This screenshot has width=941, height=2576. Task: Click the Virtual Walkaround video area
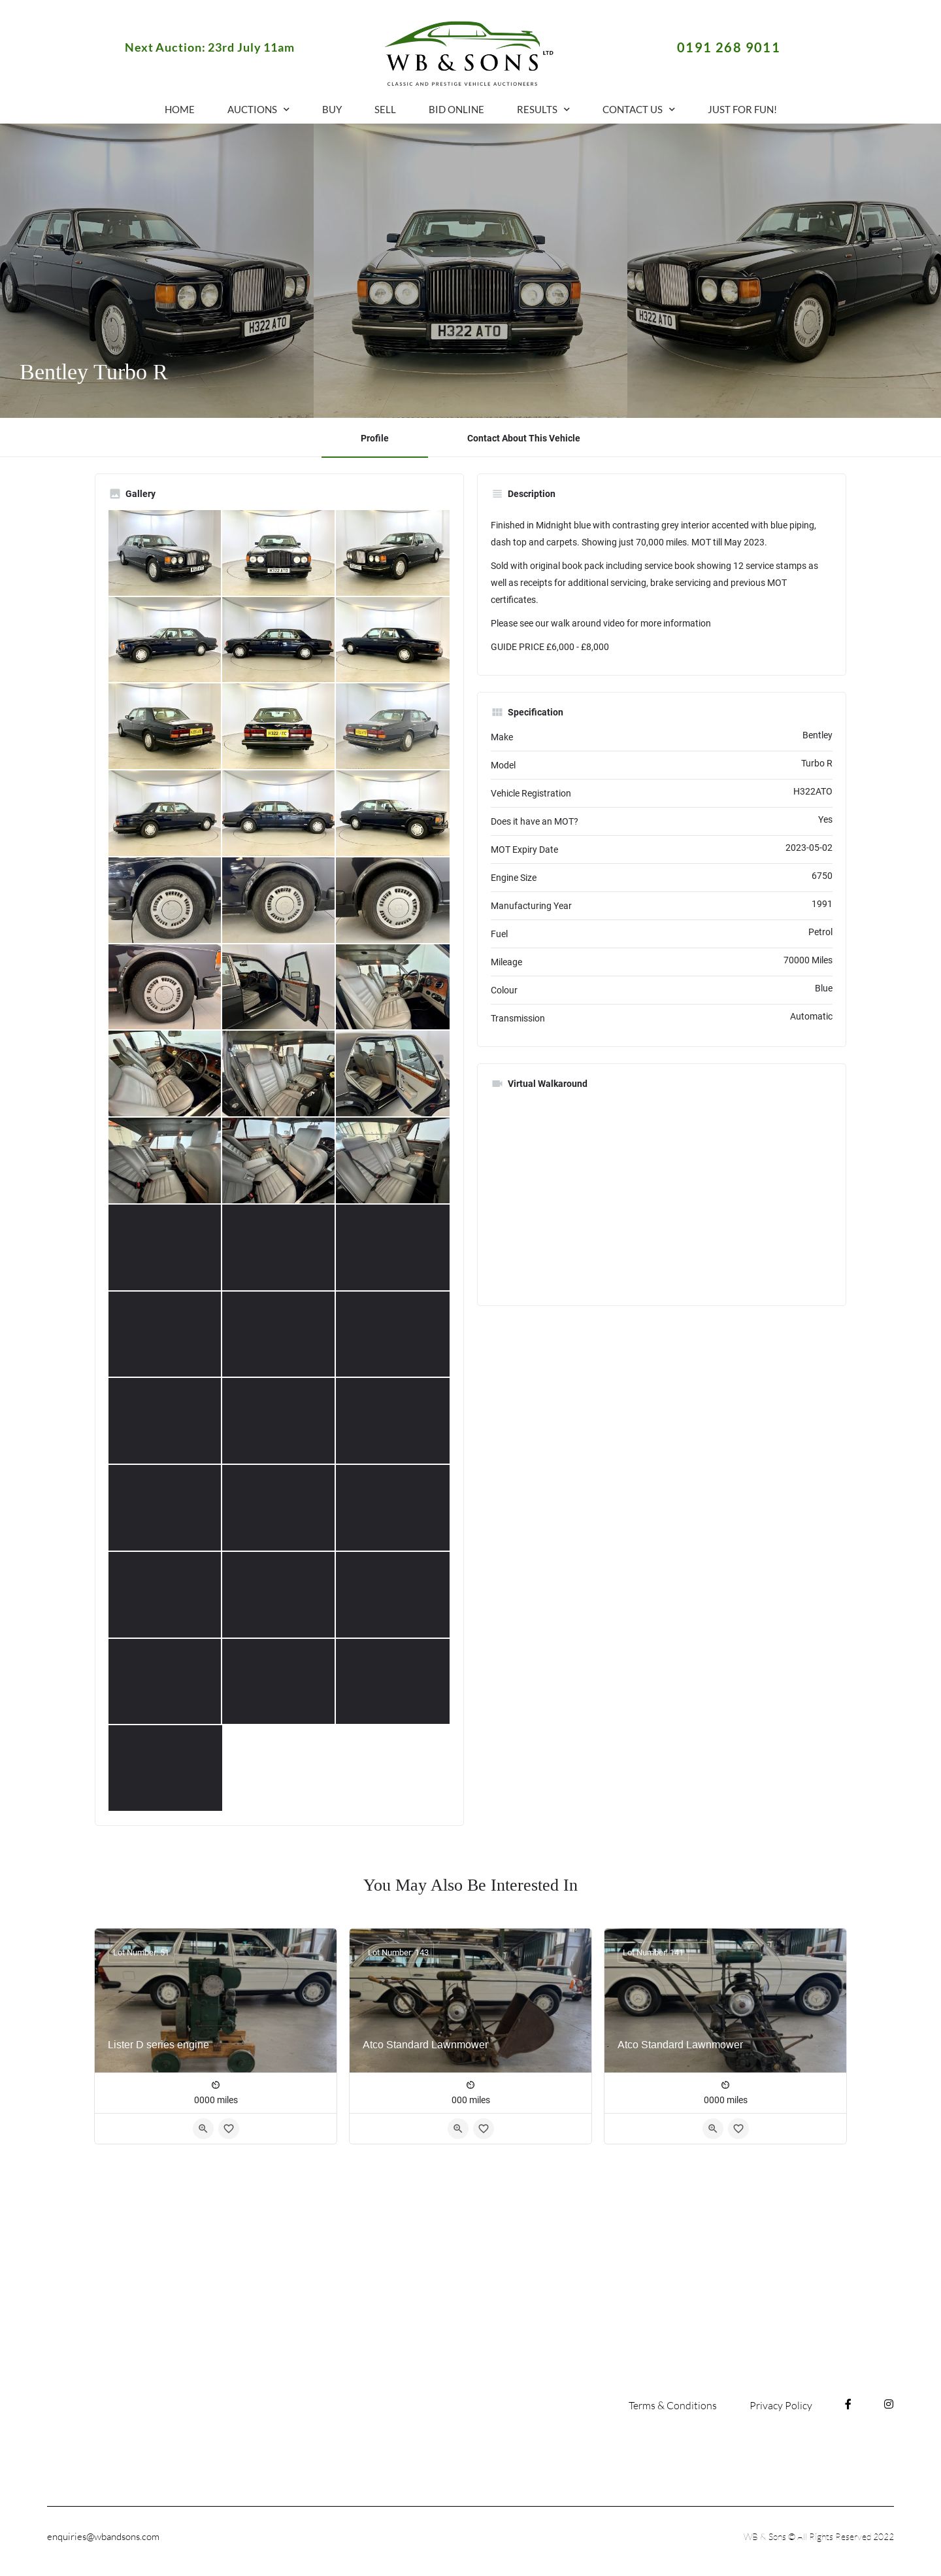661,1195
